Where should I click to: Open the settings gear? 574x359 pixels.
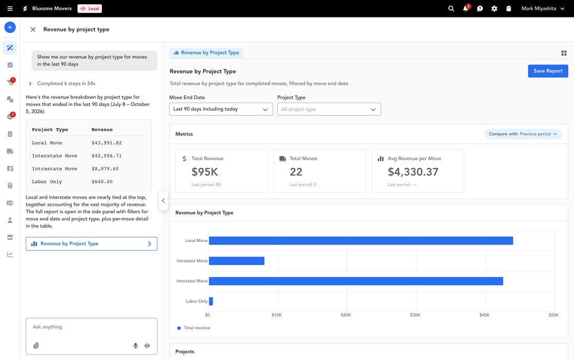494,8
